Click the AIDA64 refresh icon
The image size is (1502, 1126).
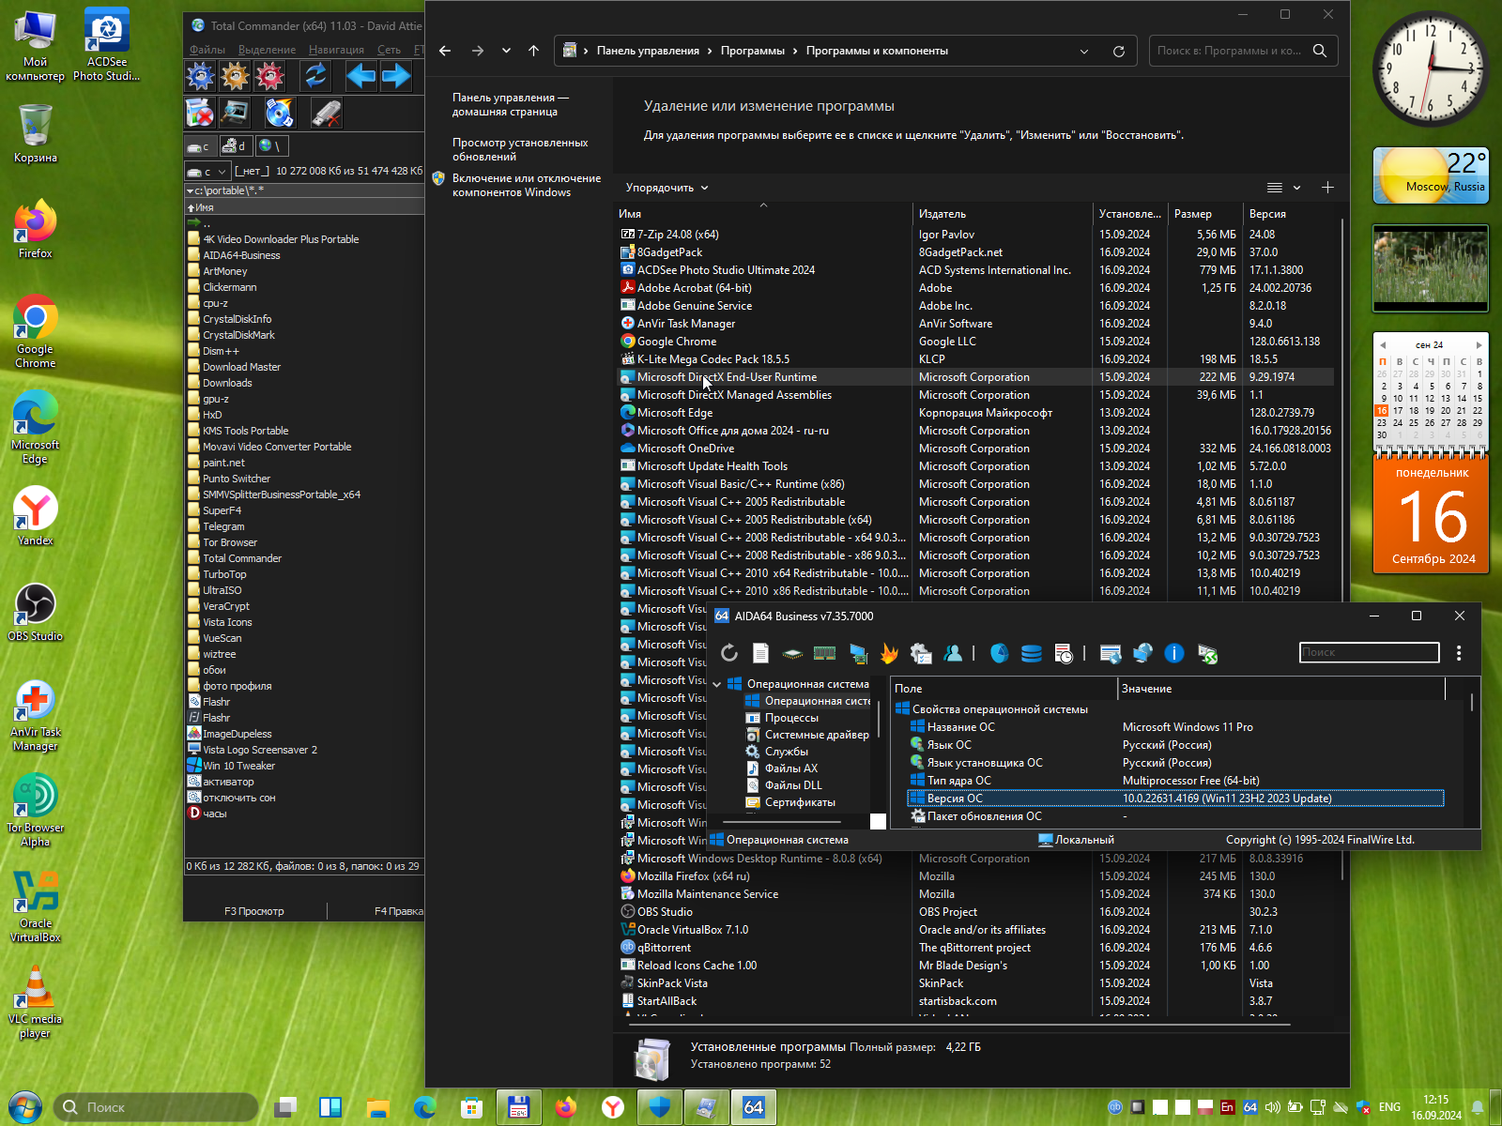point(729,653)
